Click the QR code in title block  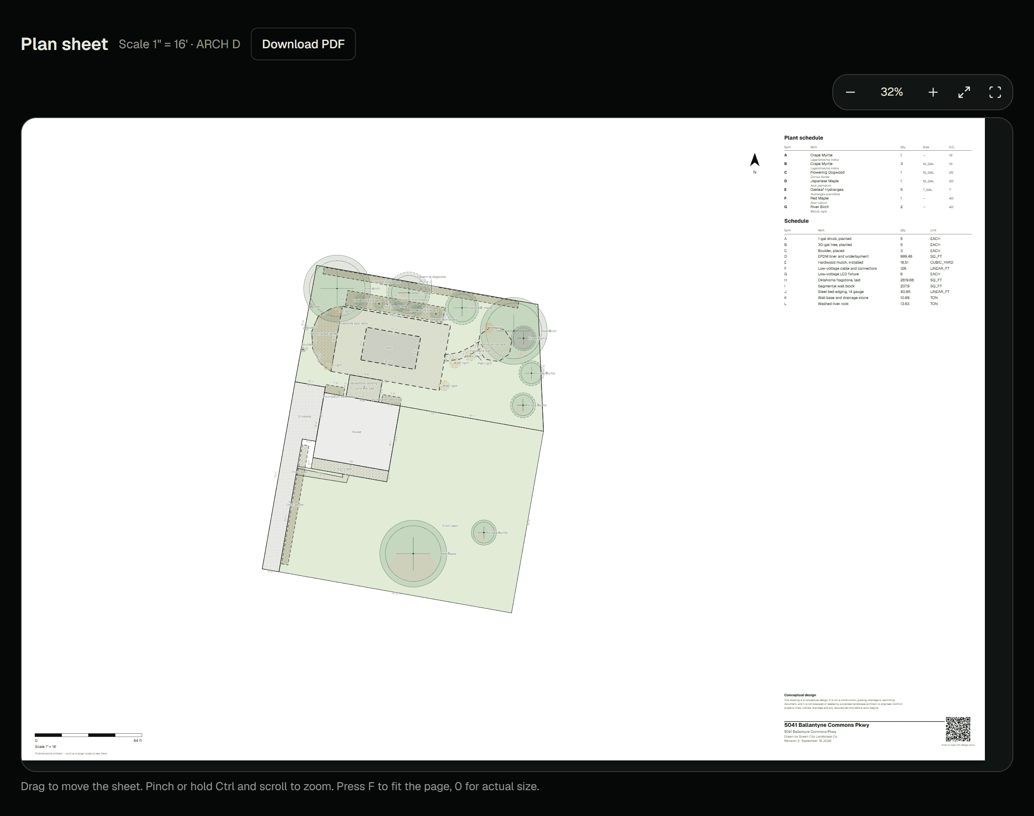pos(958,729)
